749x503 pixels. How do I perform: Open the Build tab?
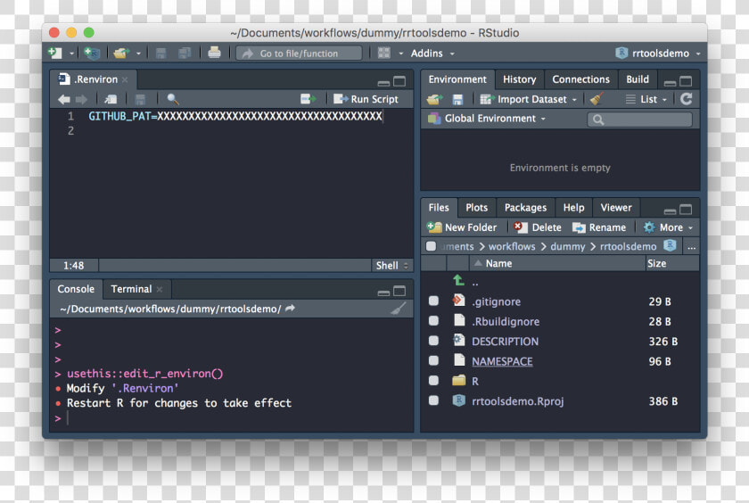pos(638,79)
